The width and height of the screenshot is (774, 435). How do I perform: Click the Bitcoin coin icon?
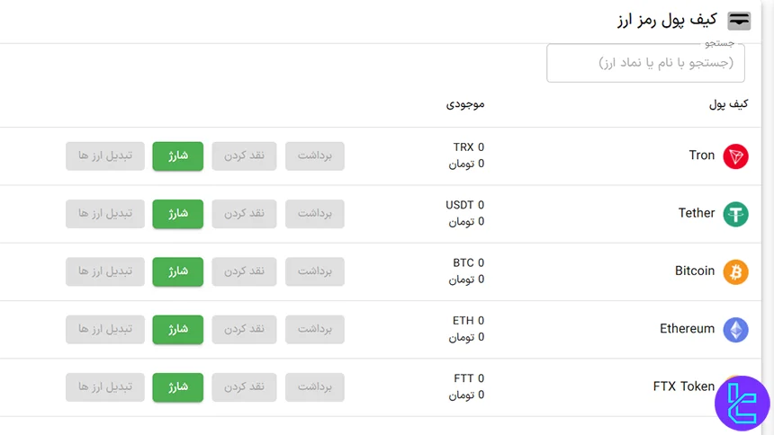[735, 271]
